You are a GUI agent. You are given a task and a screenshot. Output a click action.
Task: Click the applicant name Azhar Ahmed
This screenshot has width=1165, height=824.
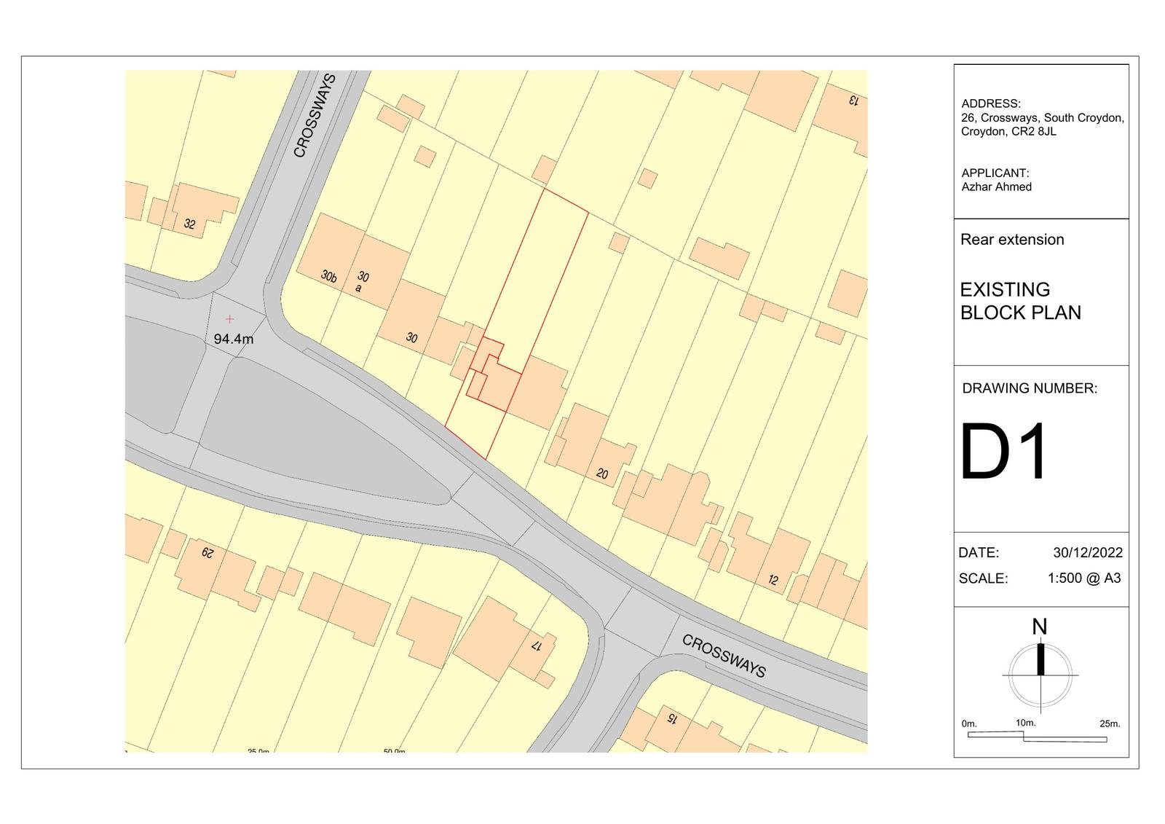coord(996,187)
